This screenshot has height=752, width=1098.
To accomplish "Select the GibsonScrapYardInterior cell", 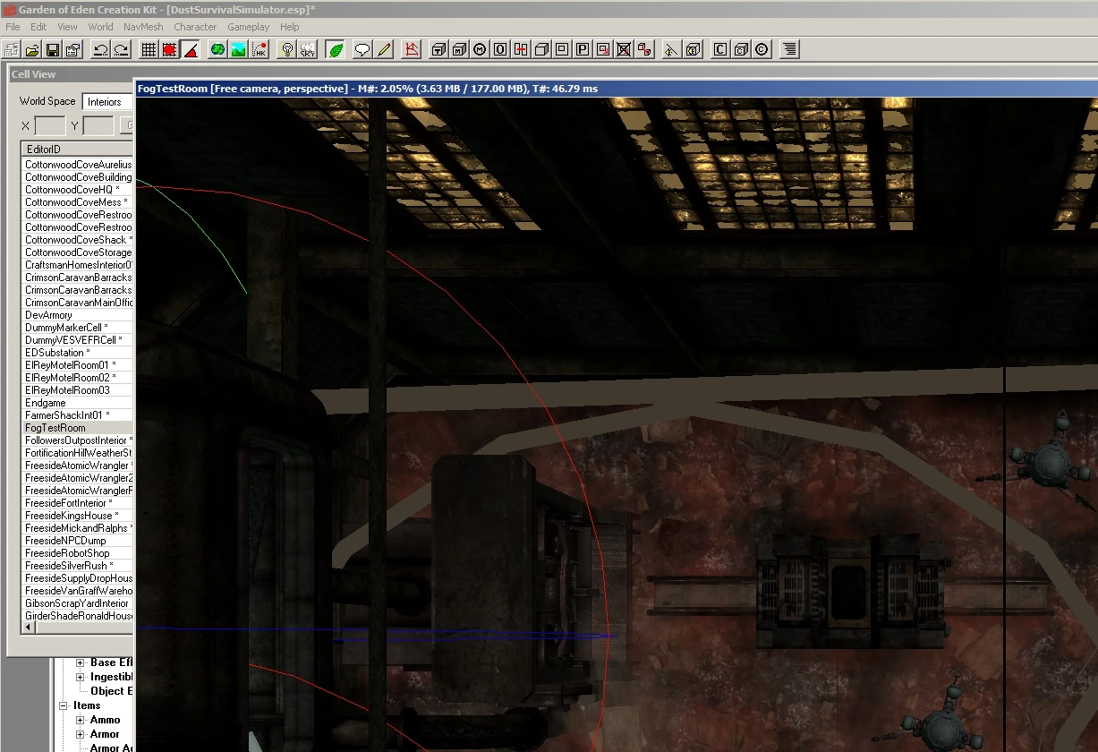I will click(78, 603).
